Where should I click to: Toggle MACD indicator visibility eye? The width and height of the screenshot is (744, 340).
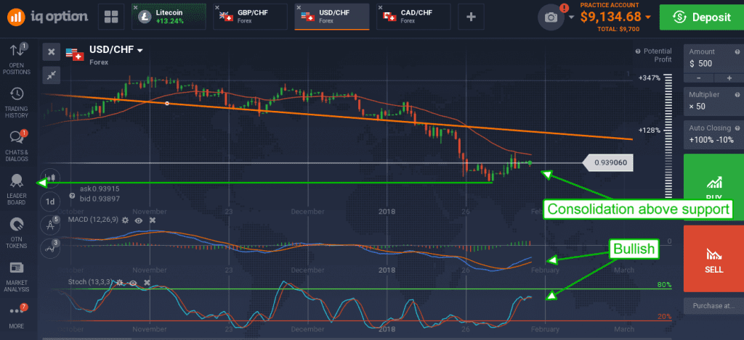[139, 220]
